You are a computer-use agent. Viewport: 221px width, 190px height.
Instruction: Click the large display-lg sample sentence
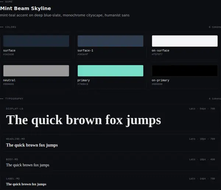click(x=84, y=120)
